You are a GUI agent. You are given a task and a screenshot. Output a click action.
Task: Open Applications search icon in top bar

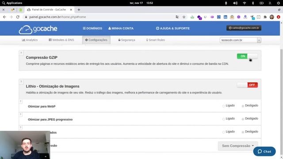(4, 3)
